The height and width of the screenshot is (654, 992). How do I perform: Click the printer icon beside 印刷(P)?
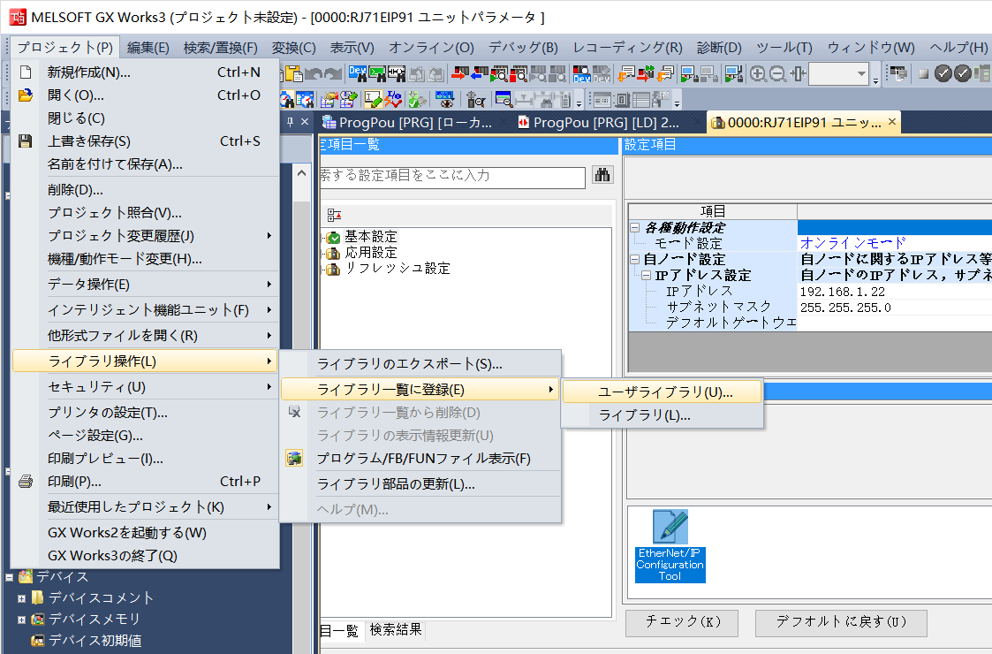coord(26,482)
